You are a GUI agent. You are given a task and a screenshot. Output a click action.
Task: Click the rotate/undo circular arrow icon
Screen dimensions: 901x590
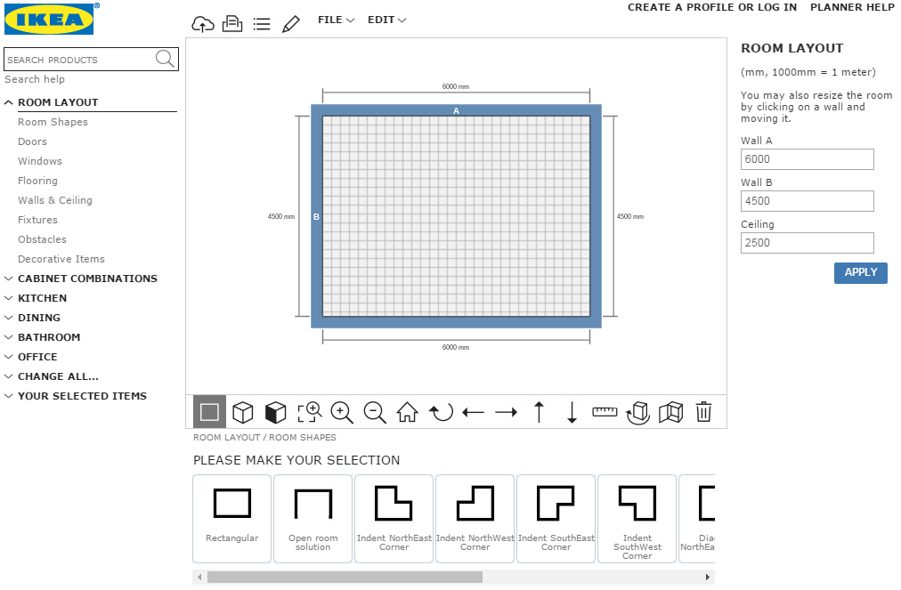tap(441, 412)
